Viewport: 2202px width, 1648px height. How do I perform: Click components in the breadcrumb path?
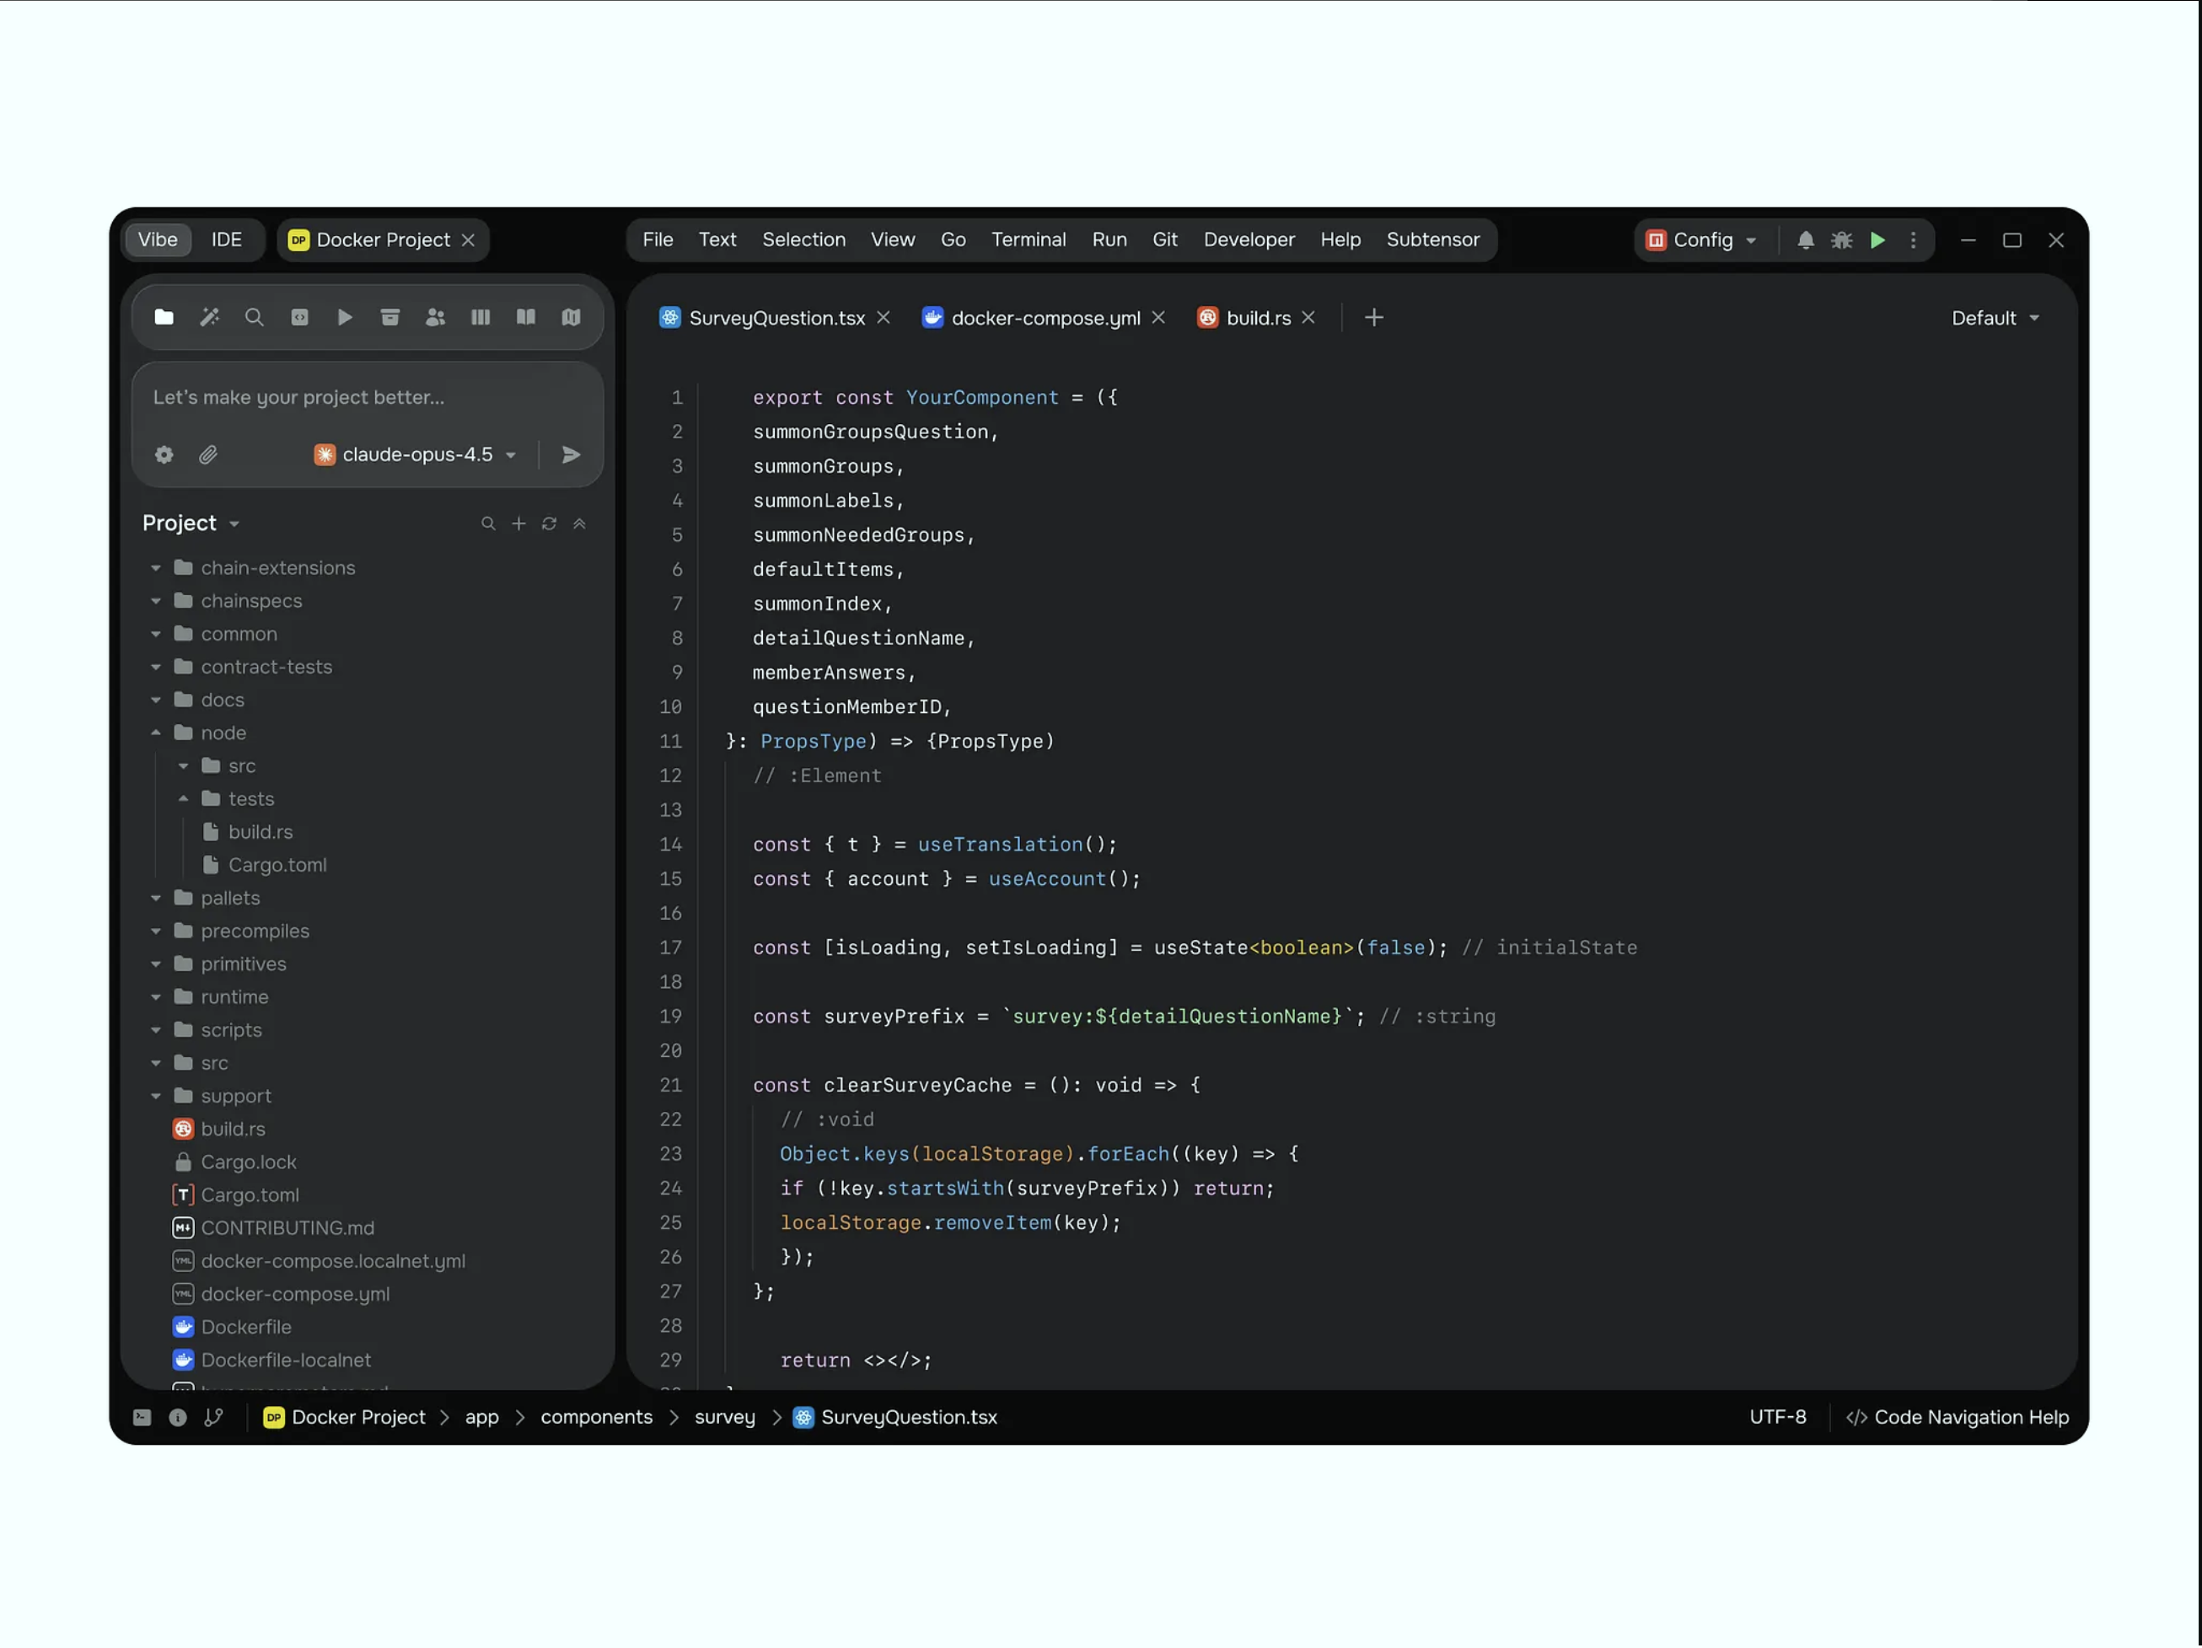[x=596, y=1417]
